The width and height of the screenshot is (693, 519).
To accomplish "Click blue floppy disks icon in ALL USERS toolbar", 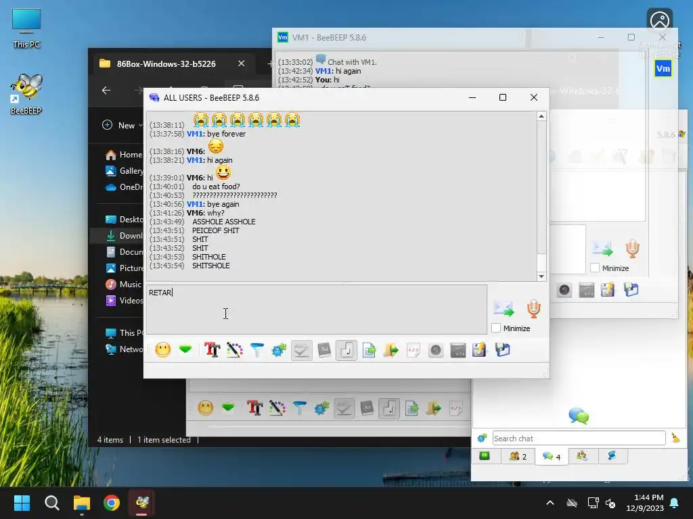I will point(502,350).
